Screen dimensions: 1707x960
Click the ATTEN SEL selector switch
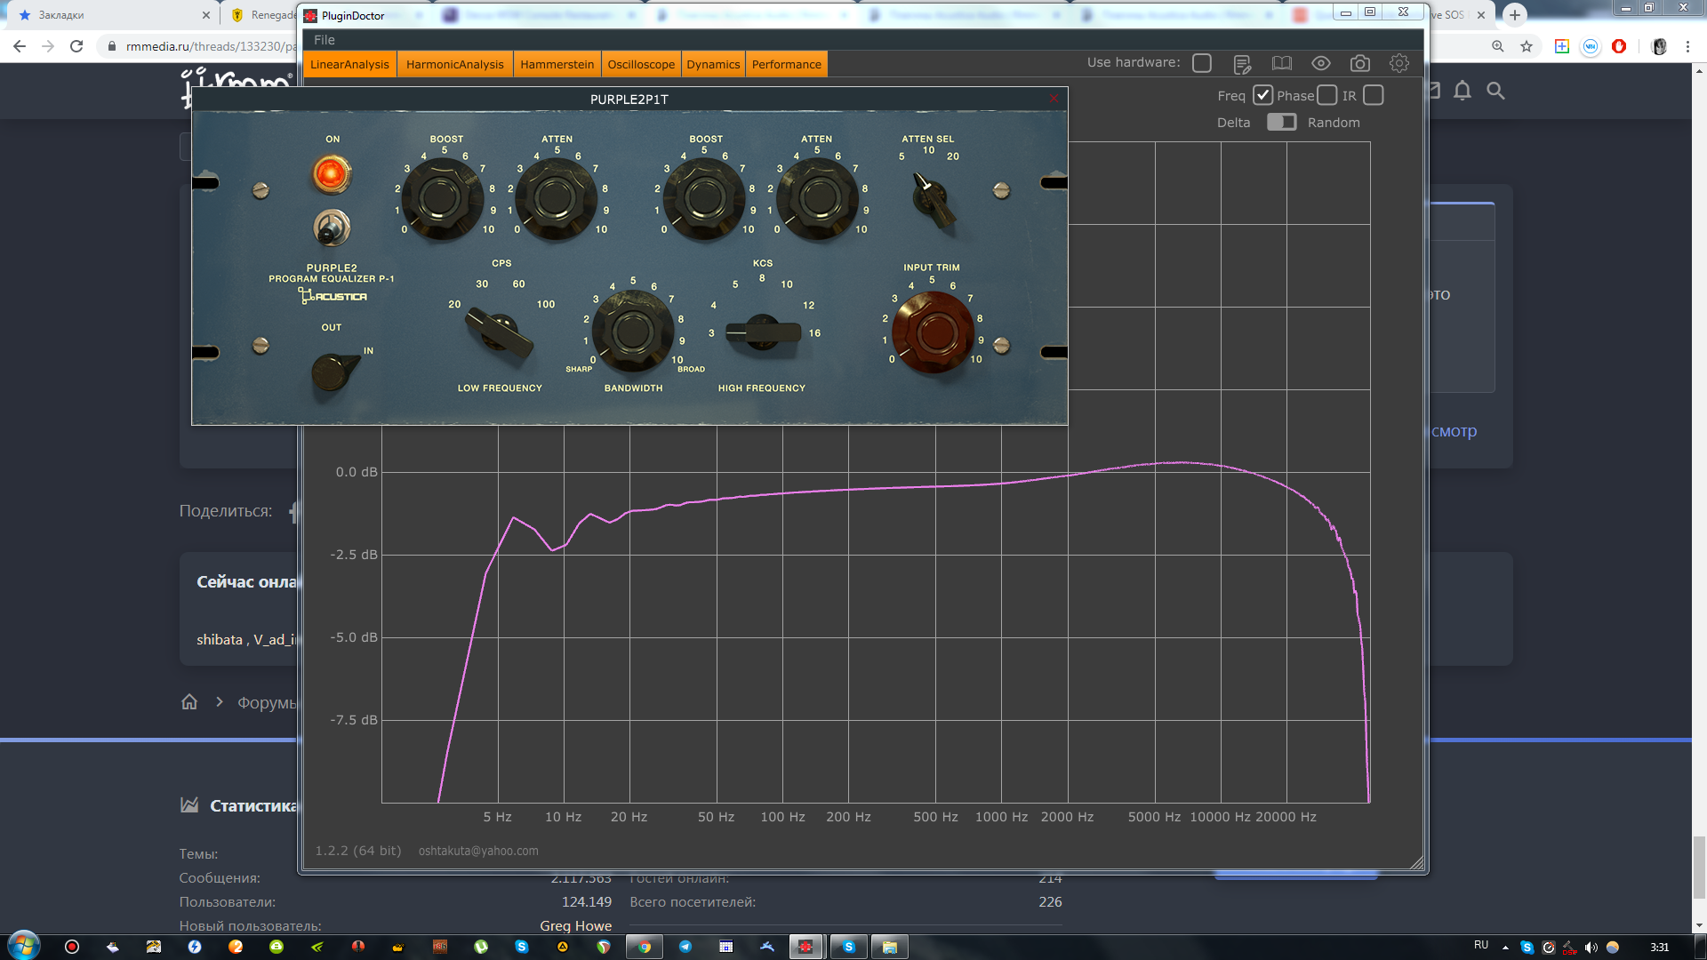pos(934,200)
